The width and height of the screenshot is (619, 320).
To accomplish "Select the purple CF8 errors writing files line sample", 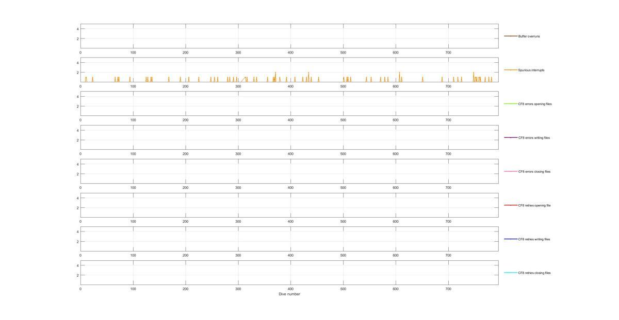I will pos(511,137).
